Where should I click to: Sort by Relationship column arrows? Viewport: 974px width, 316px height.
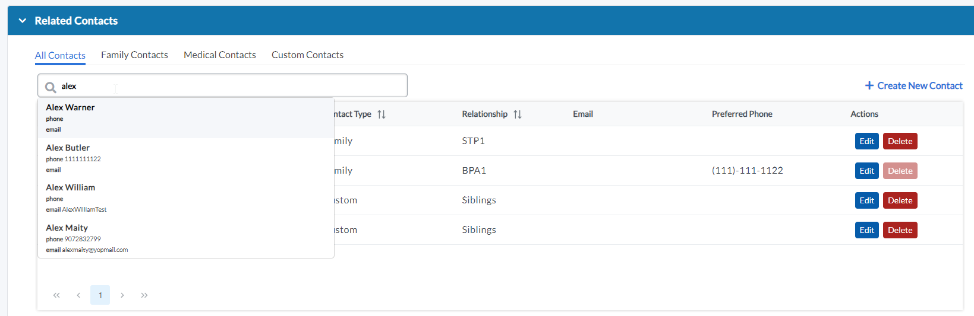518,114
